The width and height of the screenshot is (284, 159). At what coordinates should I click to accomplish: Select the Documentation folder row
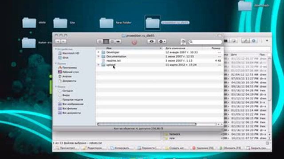click(x=160, y=57)
